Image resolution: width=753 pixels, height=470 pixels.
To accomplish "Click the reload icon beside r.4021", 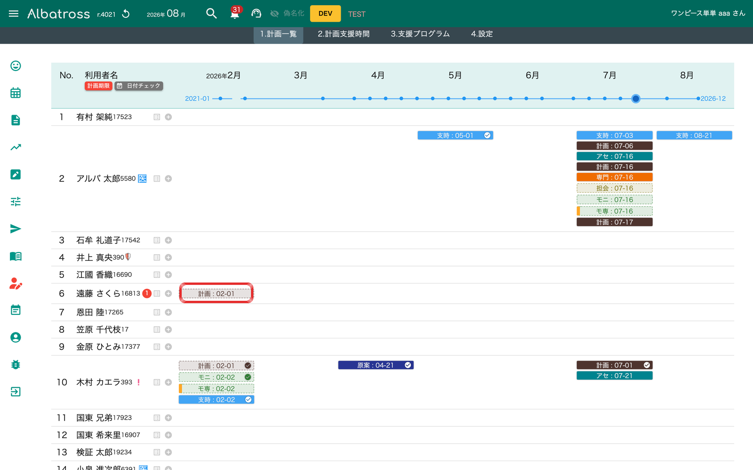I will 126,14.
